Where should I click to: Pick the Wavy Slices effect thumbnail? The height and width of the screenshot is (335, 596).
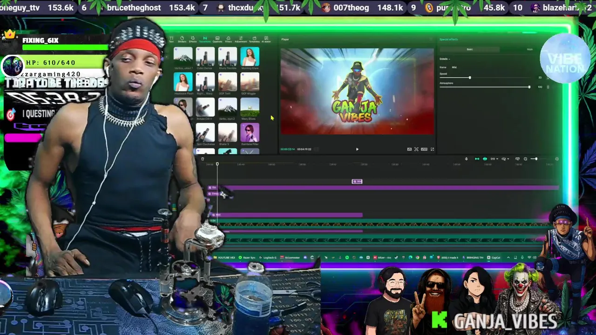click(x=250, y=107)
